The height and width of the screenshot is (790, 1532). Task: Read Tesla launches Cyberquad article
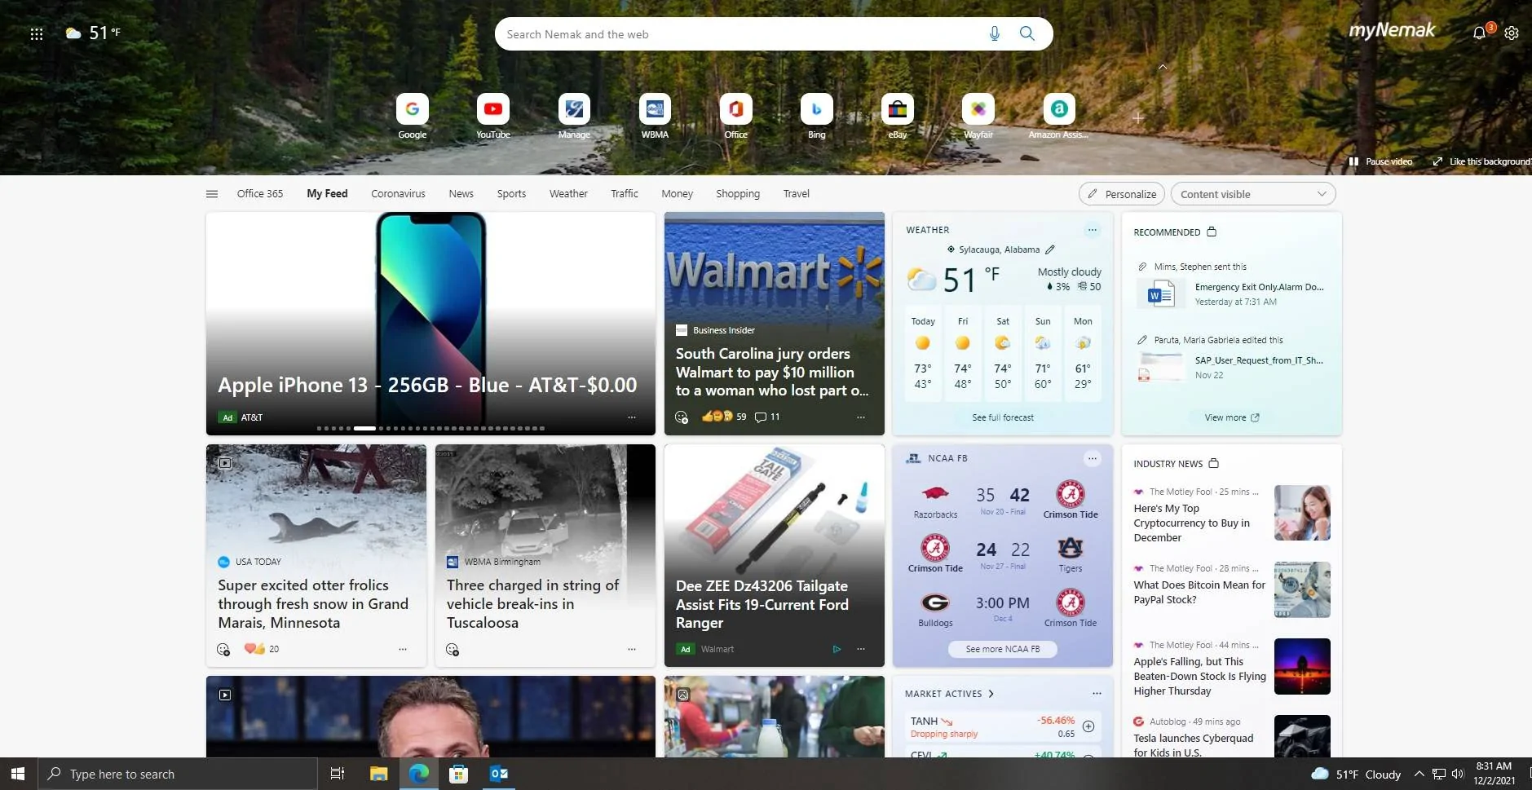click(1194, 745)
